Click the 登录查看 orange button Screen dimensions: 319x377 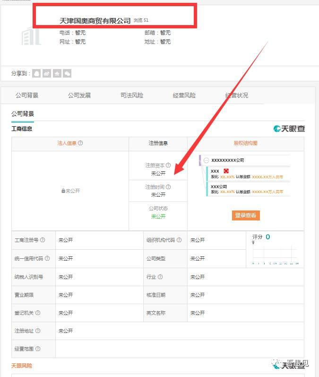coord(246,215)
